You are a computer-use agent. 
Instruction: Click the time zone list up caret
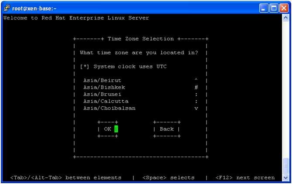pyautogui.click(x=196, y=80)
